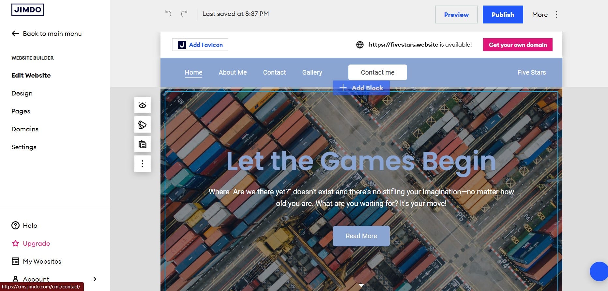
Task: Click the globe domain icon
Action: pos(360,45)
